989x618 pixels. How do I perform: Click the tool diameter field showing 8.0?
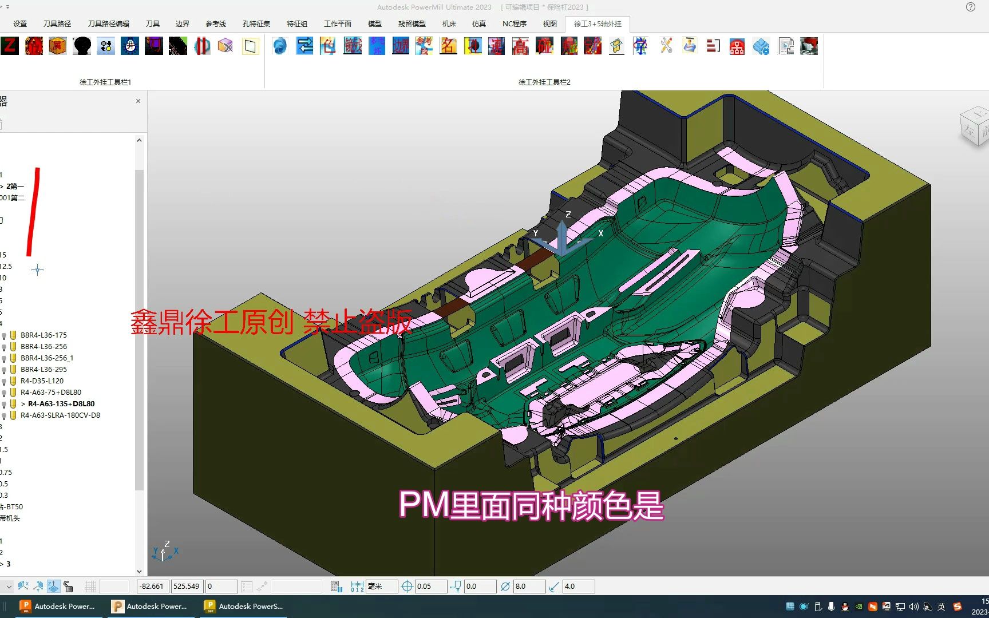529,587
